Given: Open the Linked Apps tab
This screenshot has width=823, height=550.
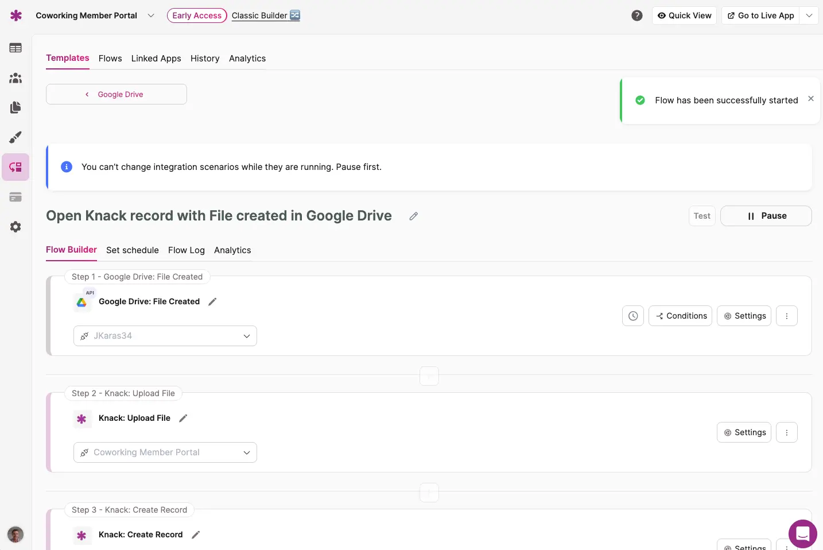Looking at the screenshot, I should click(x=156, y=59).
